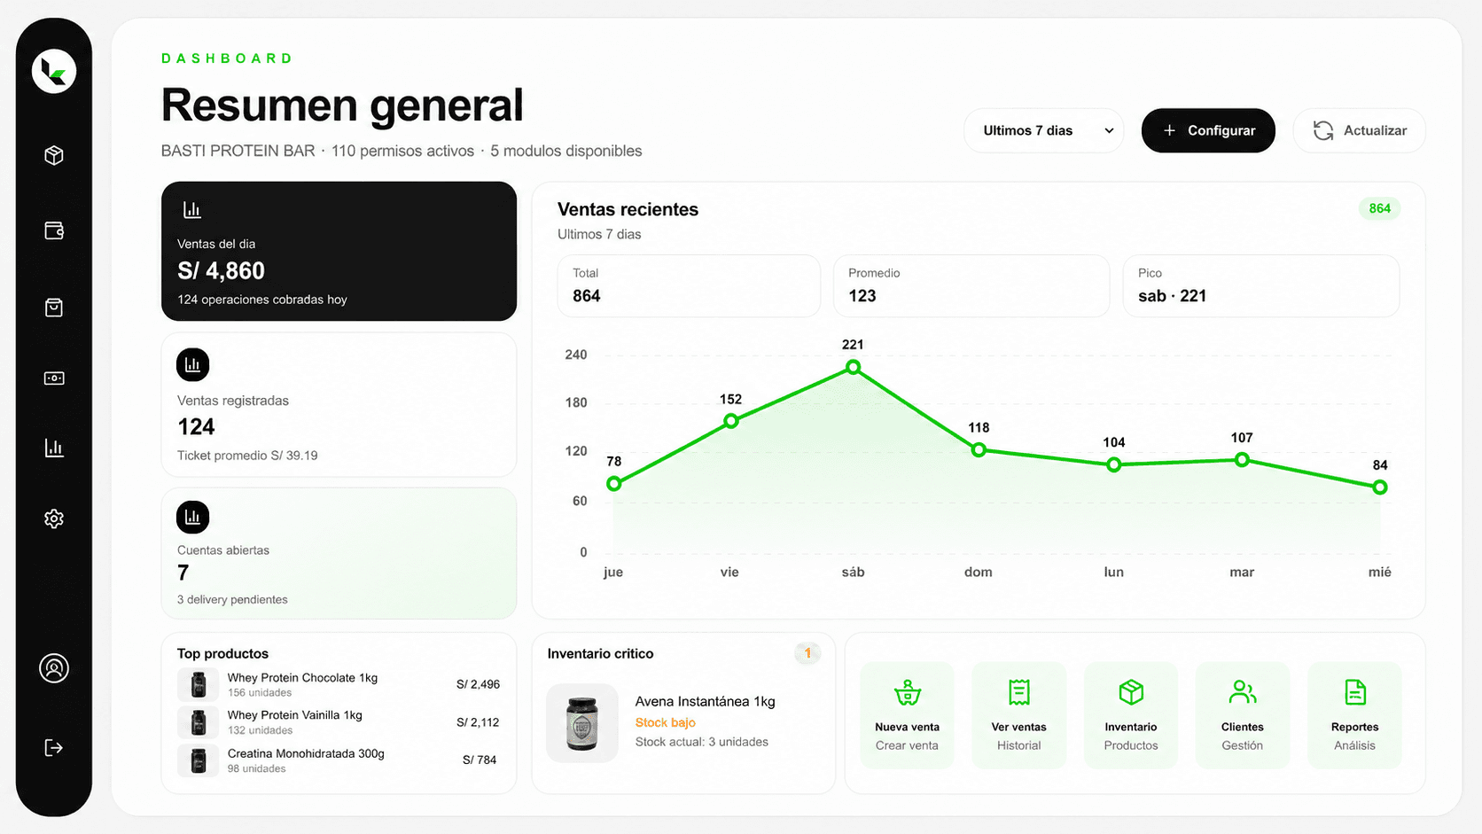Screen dimensions: 1482x834
Task: Click the Clientes people icon
Action: click(1243, 692)
